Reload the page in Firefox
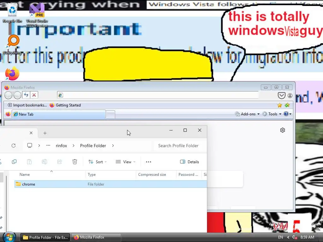 pos(26,95)
